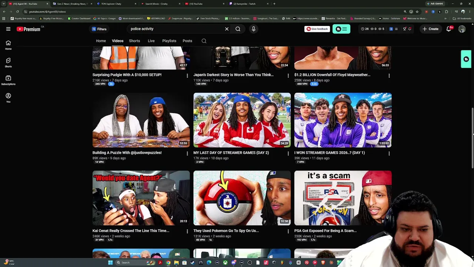Switch to the channel Home tab
474x267 pixels.
(101, 41)
